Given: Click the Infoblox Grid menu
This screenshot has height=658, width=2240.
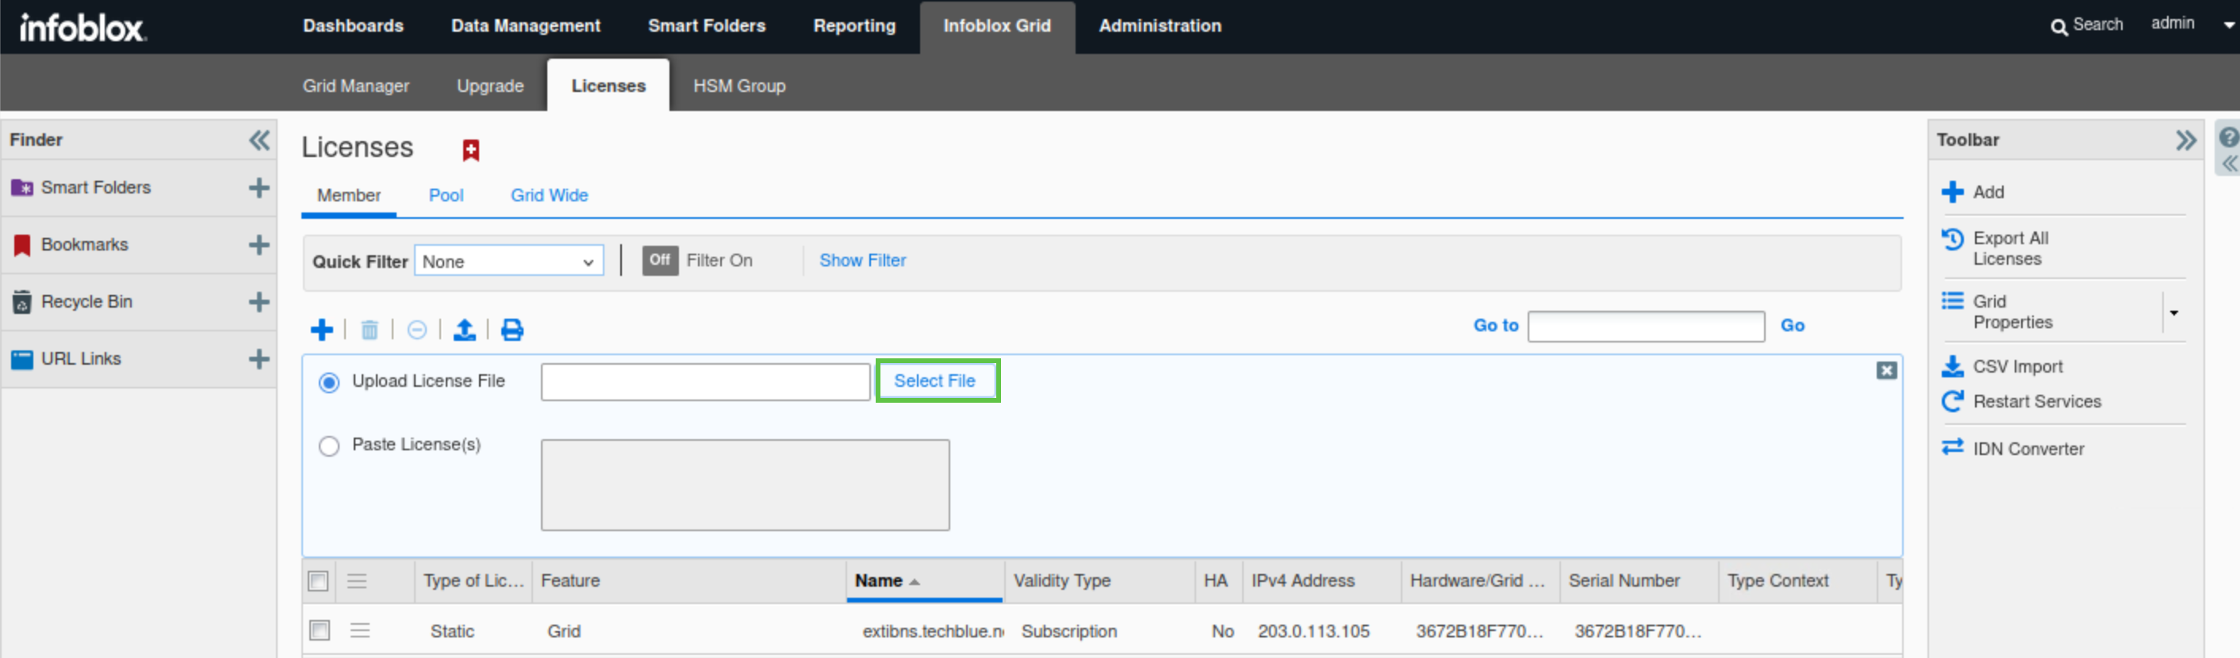Looking at the screenshot, I should click(x=996, y=26).
